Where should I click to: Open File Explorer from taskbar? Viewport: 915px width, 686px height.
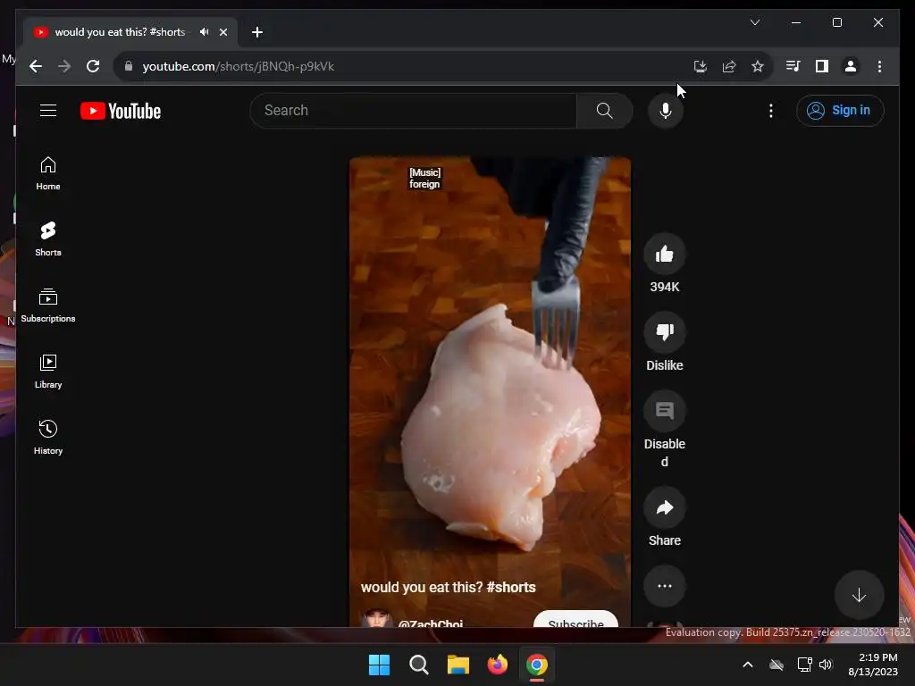pos(458,665)
